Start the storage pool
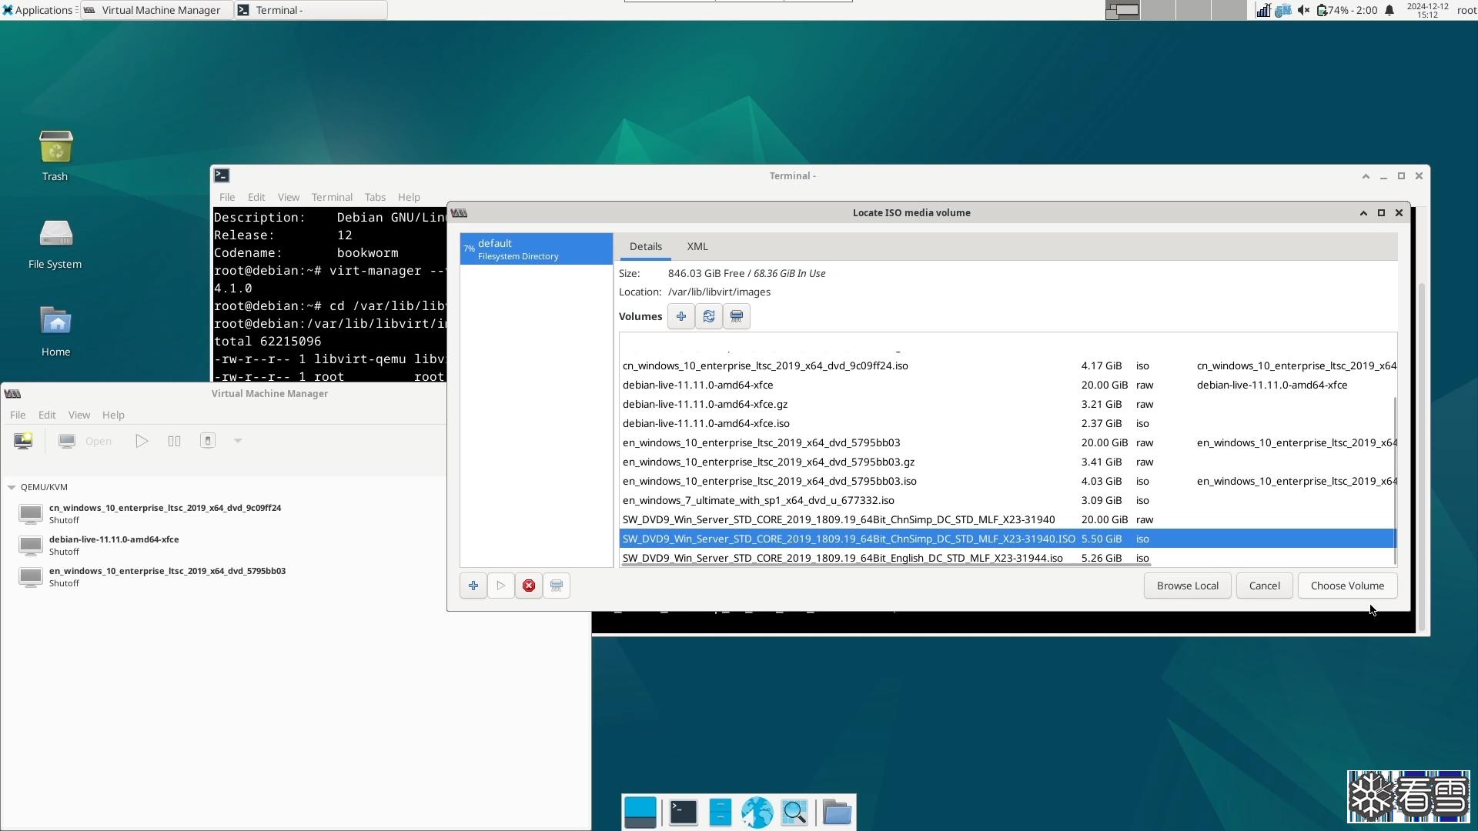 pos(501,586)
